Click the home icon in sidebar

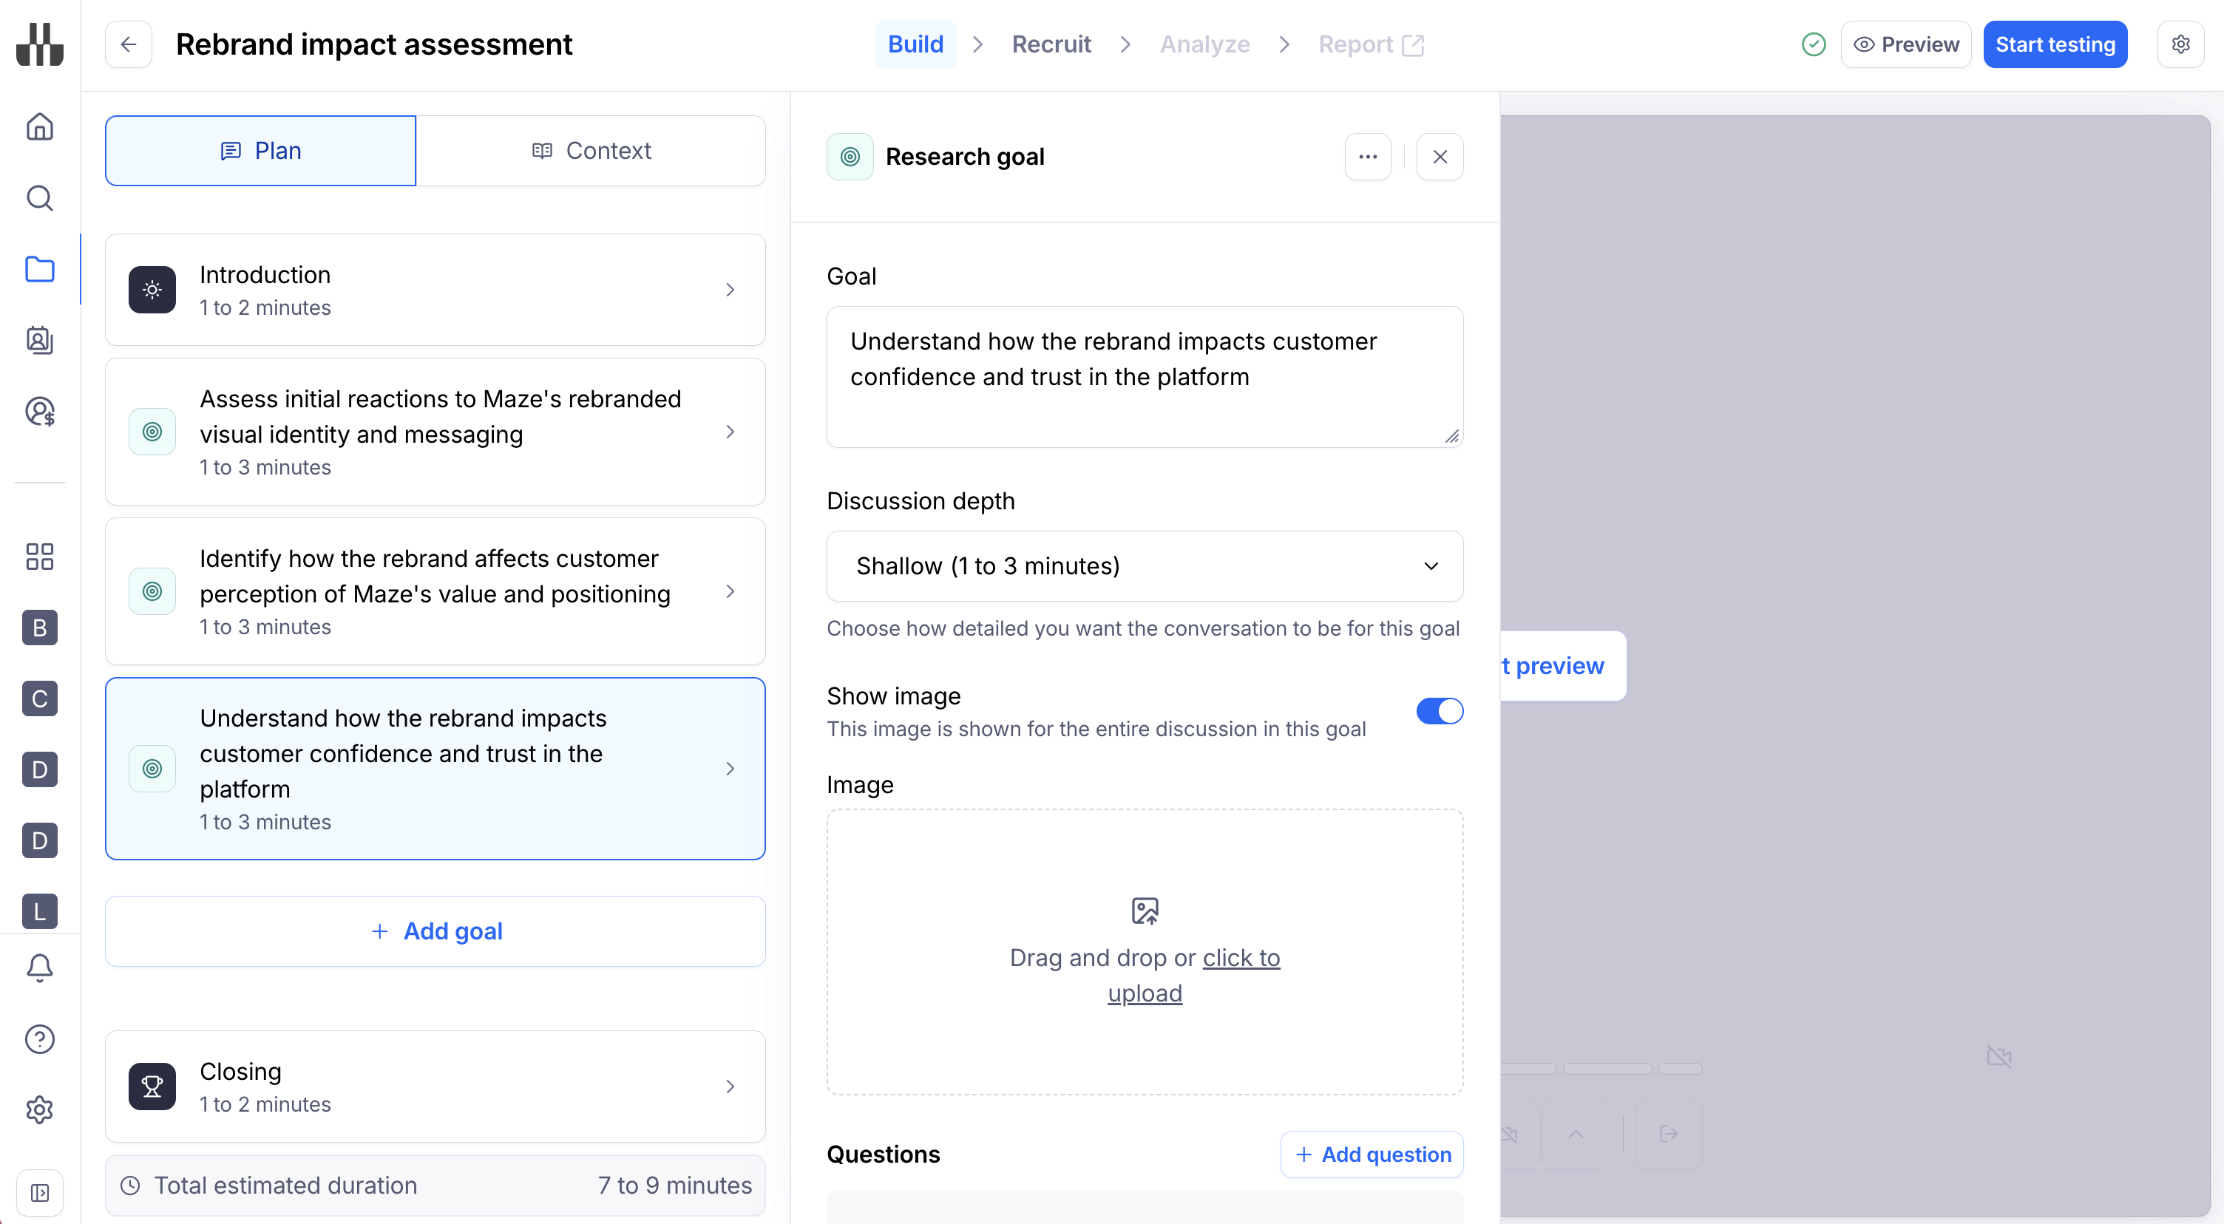[x=40, y=127]
